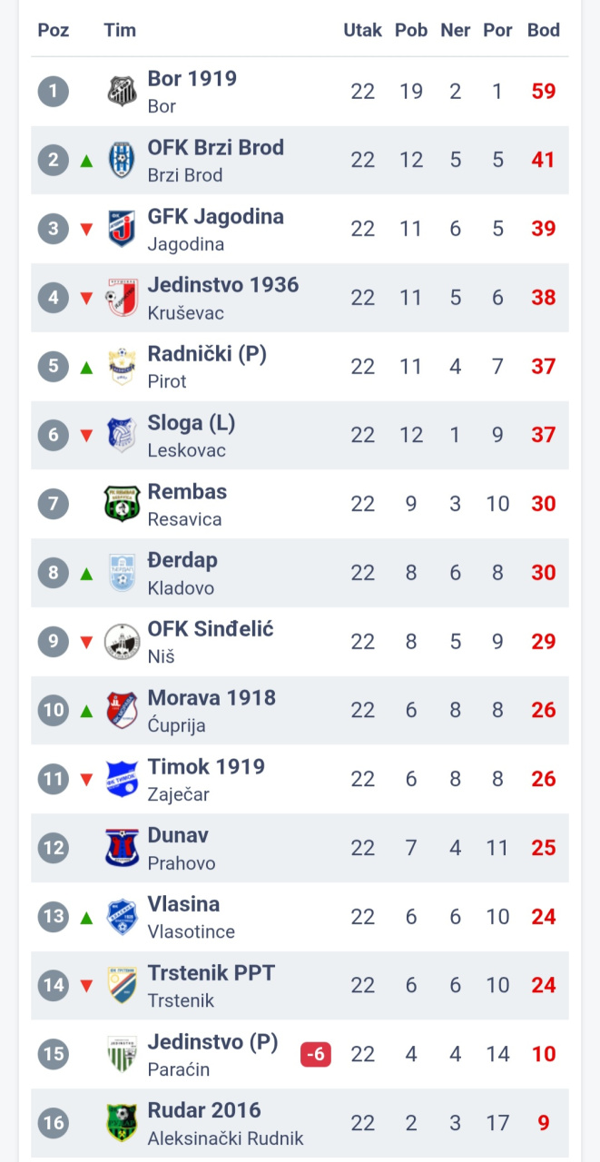The height and width of the screenshot is (1162, 600).
Task: Click the red -6 penalty badge
Action: click(316, 1054)
